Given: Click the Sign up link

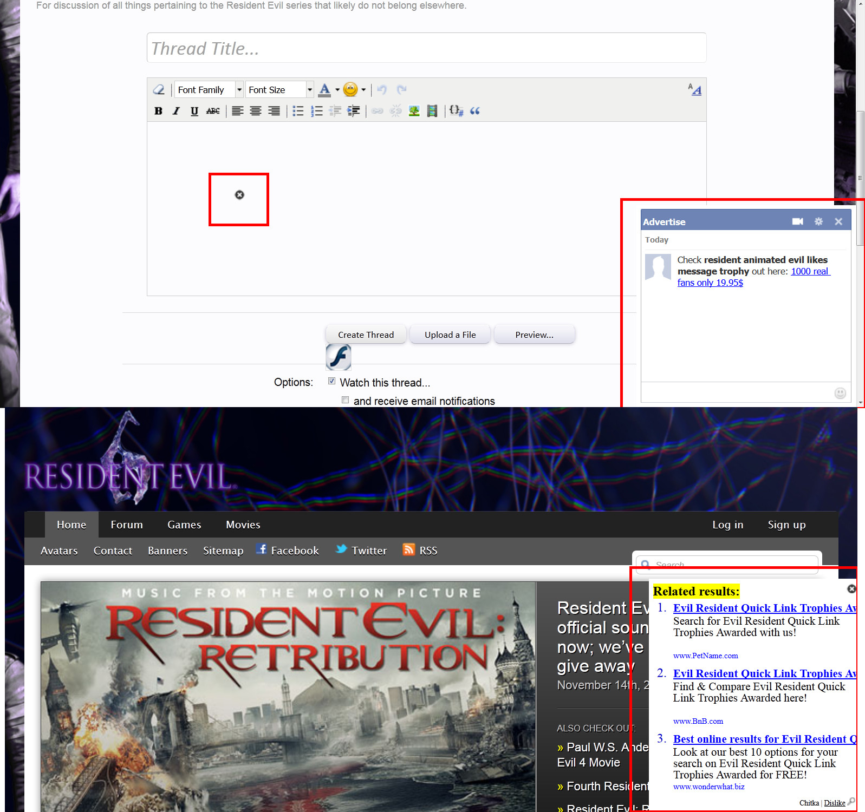Looking at the screenshot, I should (x=786, y=525).
